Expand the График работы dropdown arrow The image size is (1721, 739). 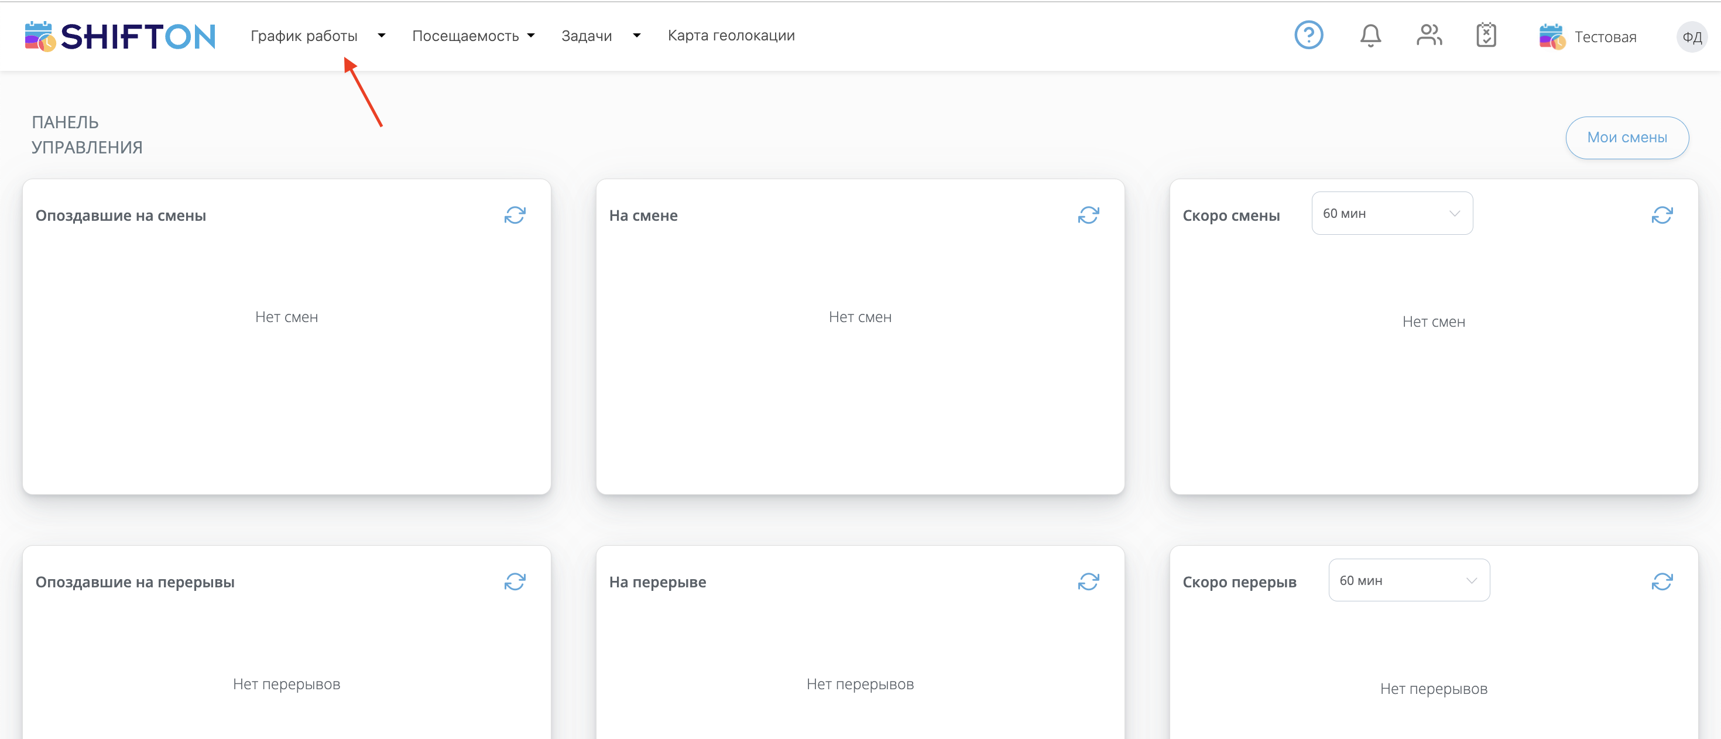click(x=382, y=36)
